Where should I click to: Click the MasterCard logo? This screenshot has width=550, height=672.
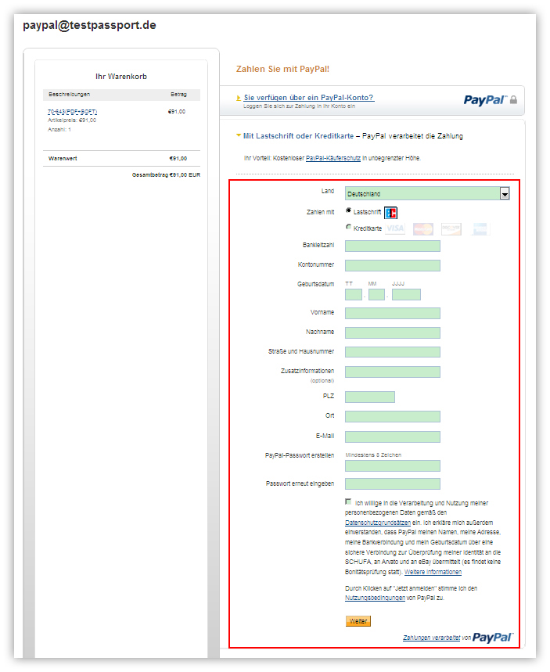(x=423, y=228)
